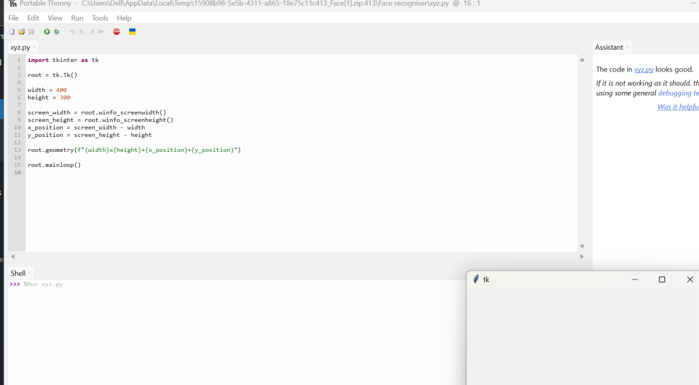Select the Shell panel tab

pyautogui.click(x=18, y=273)
